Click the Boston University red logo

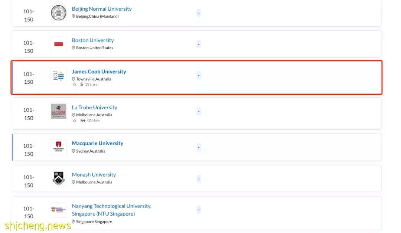59,44
